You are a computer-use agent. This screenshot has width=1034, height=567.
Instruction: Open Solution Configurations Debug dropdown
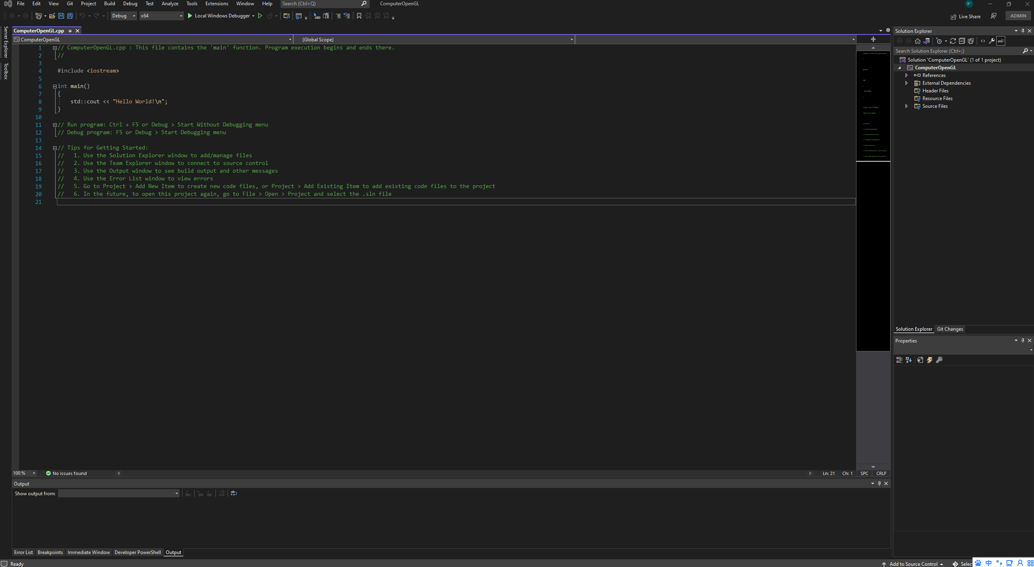(x=124, y=16)
